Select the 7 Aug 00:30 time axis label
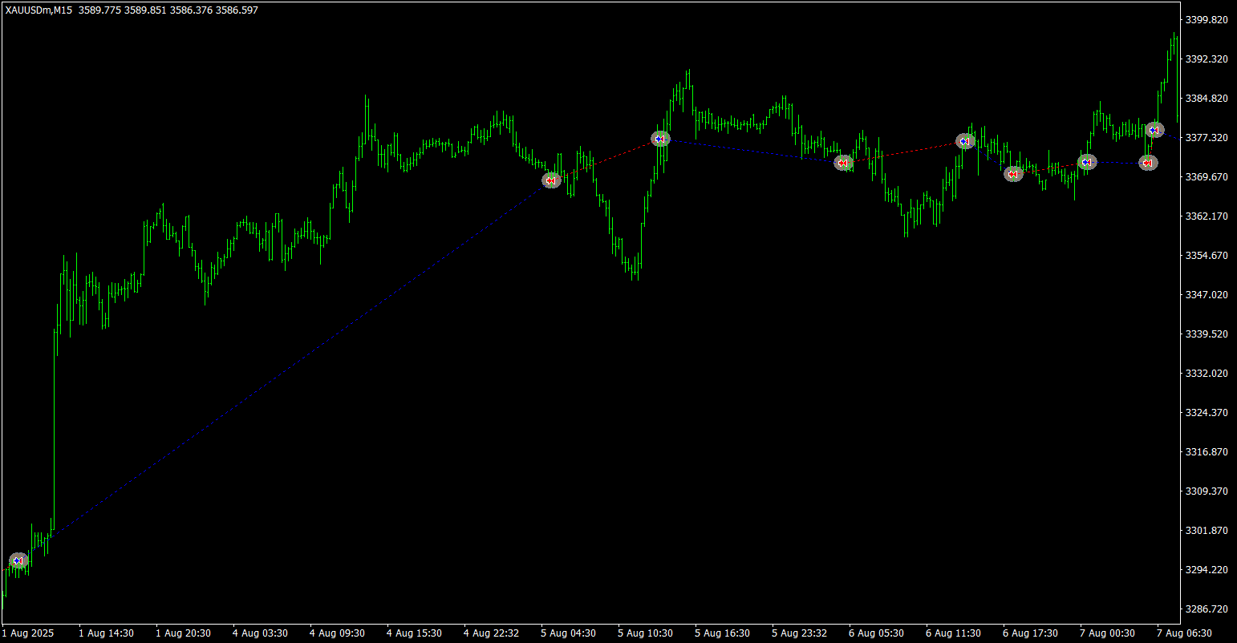The image size is (1237, 643). (x=1107, y=633)
